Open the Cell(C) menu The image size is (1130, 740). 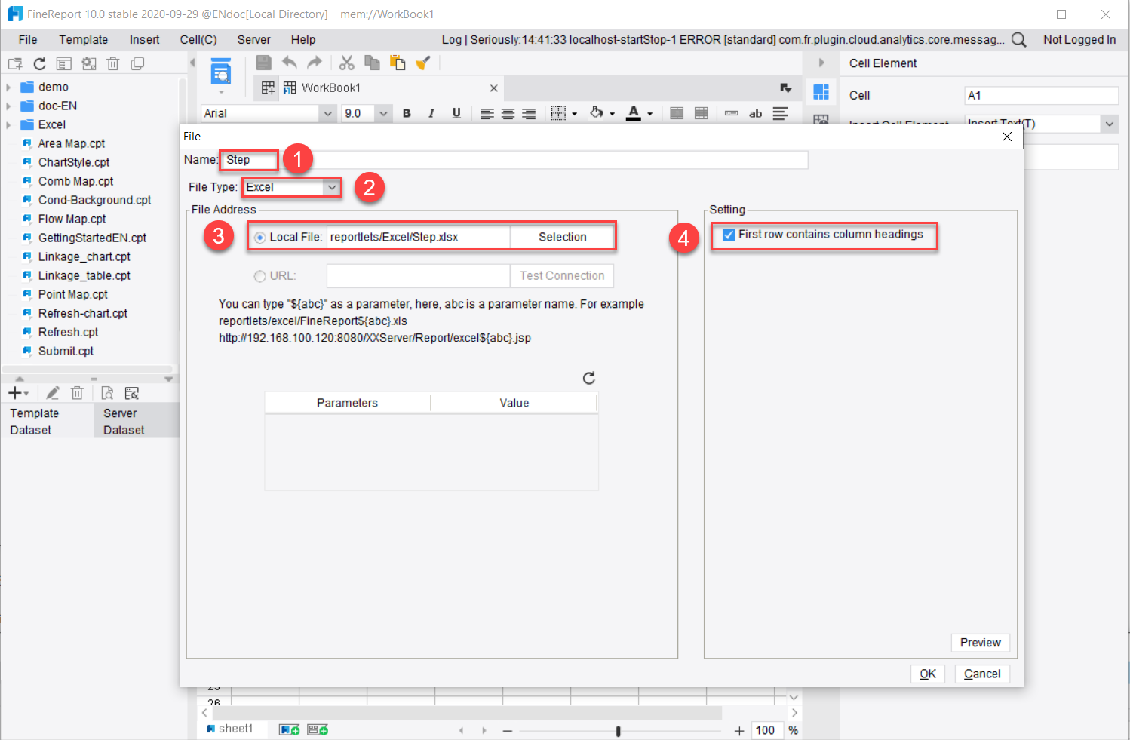pos(198,40)
